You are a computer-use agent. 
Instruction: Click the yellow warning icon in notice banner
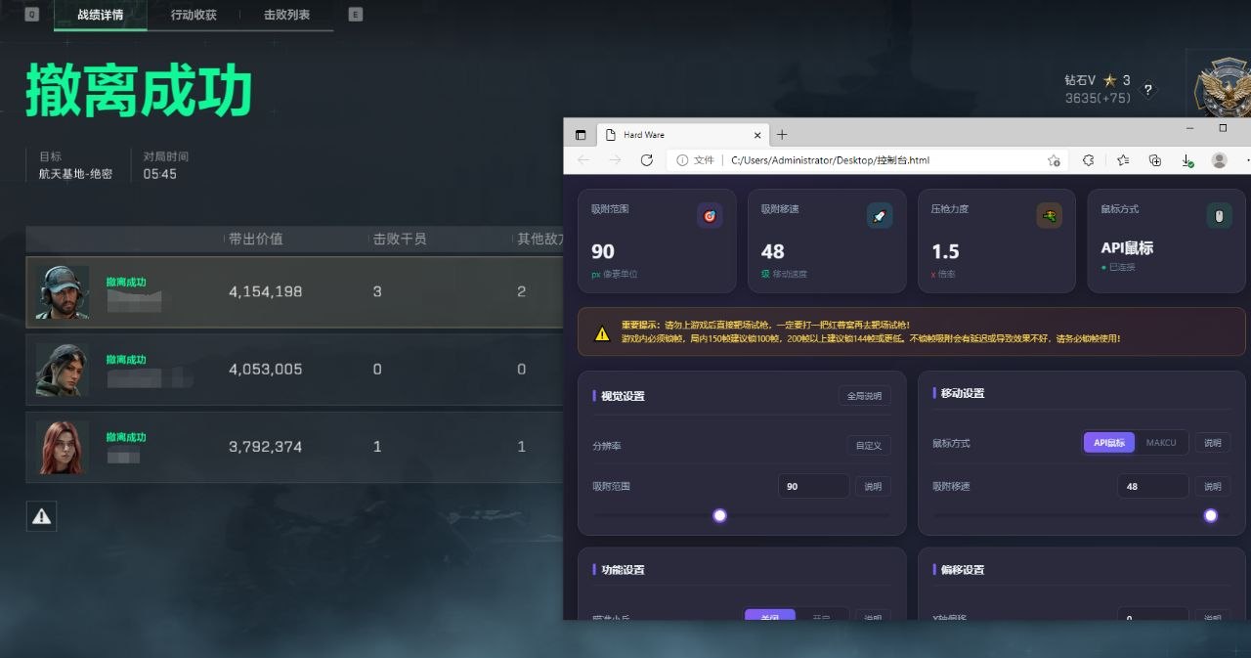click(x=602, y=334)
